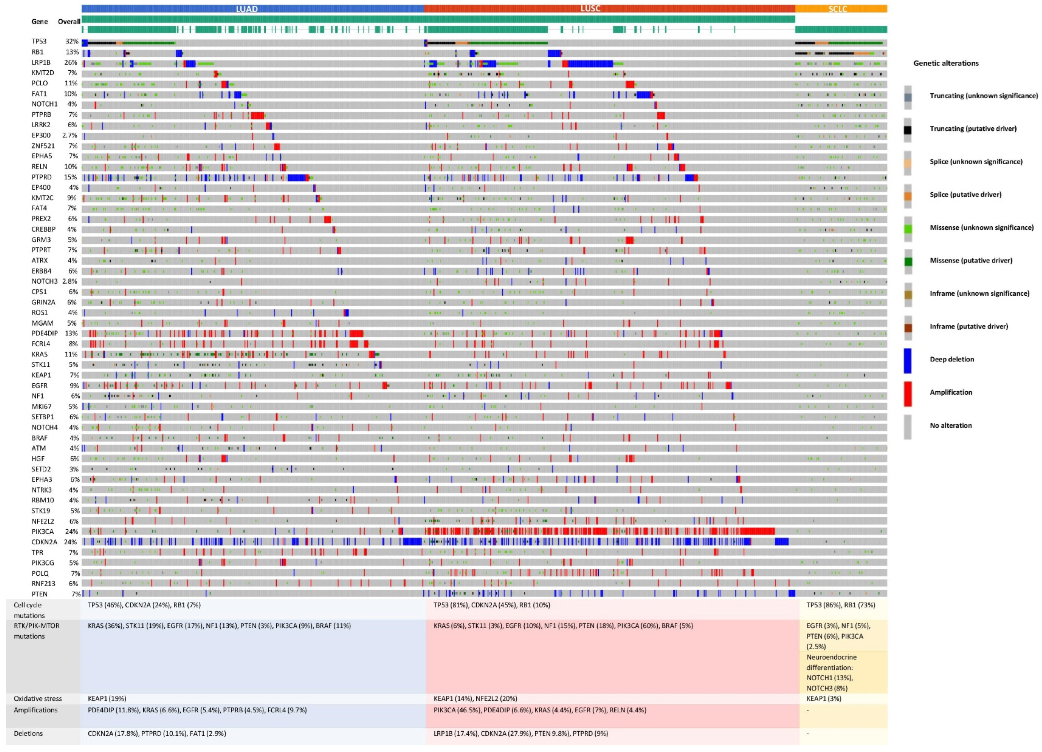Click the TP53 gene label

(x=39, y=41)
